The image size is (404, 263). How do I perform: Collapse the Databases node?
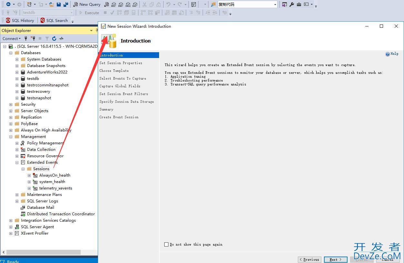click(11, 53)
